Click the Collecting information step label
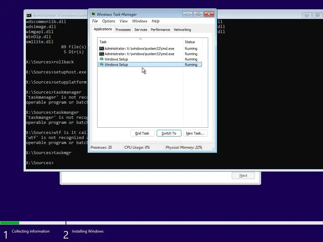The height and width of the screenshot is (242, 323). [x=31, y=231]
